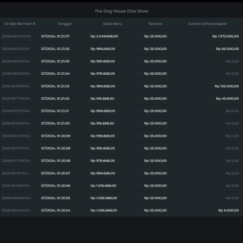This screenshot has width=243, height=243.
Task: Click the "Rp 0,00" win in the 01.21.00 row
Action: (x=232, y=123)
